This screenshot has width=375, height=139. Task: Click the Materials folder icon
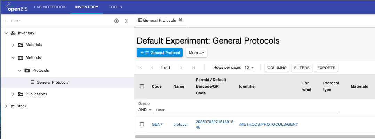click(21, 45)
